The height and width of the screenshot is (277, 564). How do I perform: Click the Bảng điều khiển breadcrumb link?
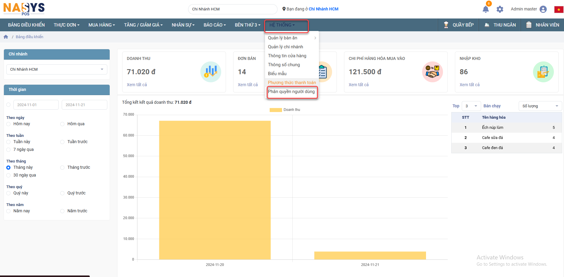30,37
